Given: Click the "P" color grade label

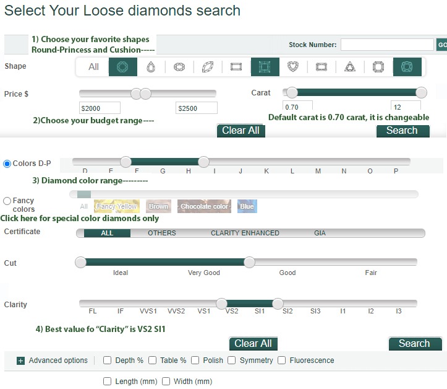Looking at the screenshot, I should pos(396,171).
